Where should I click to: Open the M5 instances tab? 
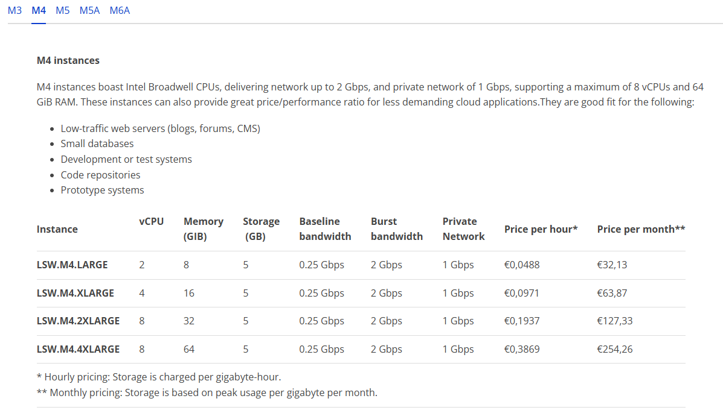click(x=63, y=11)
